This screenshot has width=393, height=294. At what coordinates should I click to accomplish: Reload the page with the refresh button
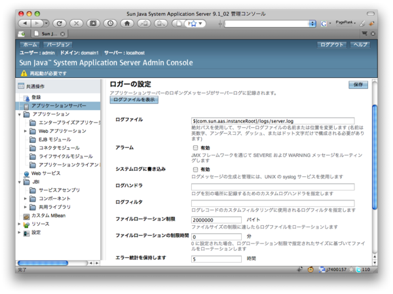point(59,24)
